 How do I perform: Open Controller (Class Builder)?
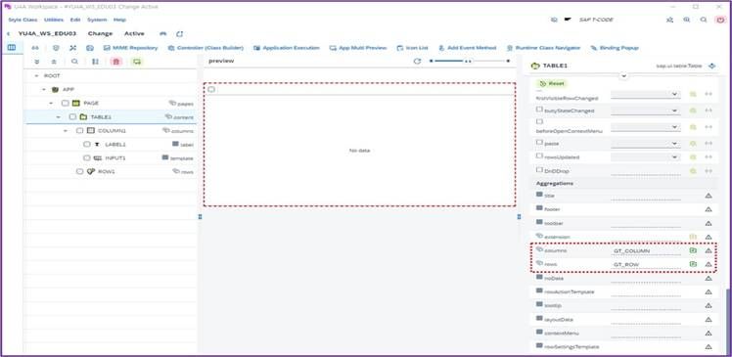click(206, 48)
